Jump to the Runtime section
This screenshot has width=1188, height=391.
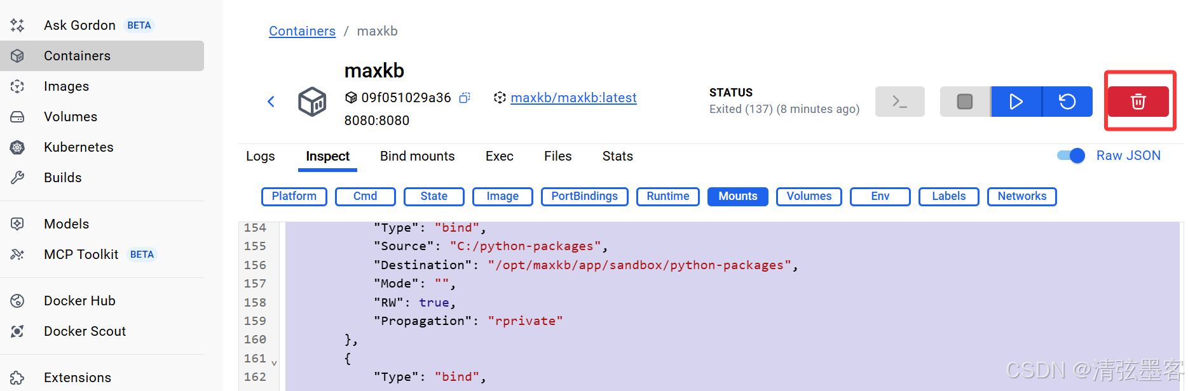pyautogui.click(x=668, y=197)
